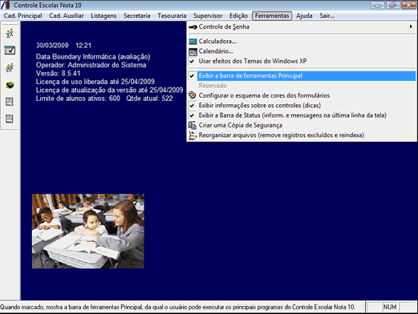Click the calculator icon in Ferramentas menu
Screen dimensions: 418x314
coord(193,42)
